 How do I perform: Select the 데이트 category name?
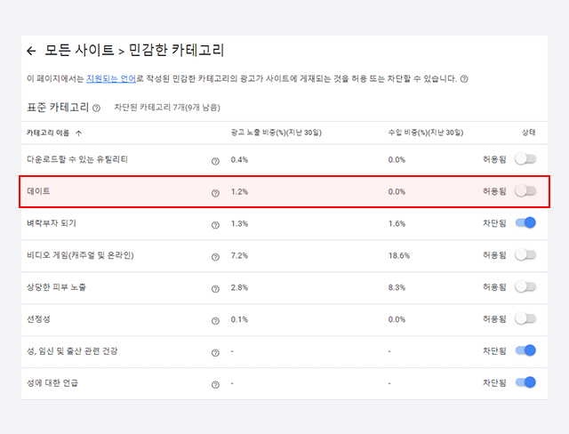[38, 191]
